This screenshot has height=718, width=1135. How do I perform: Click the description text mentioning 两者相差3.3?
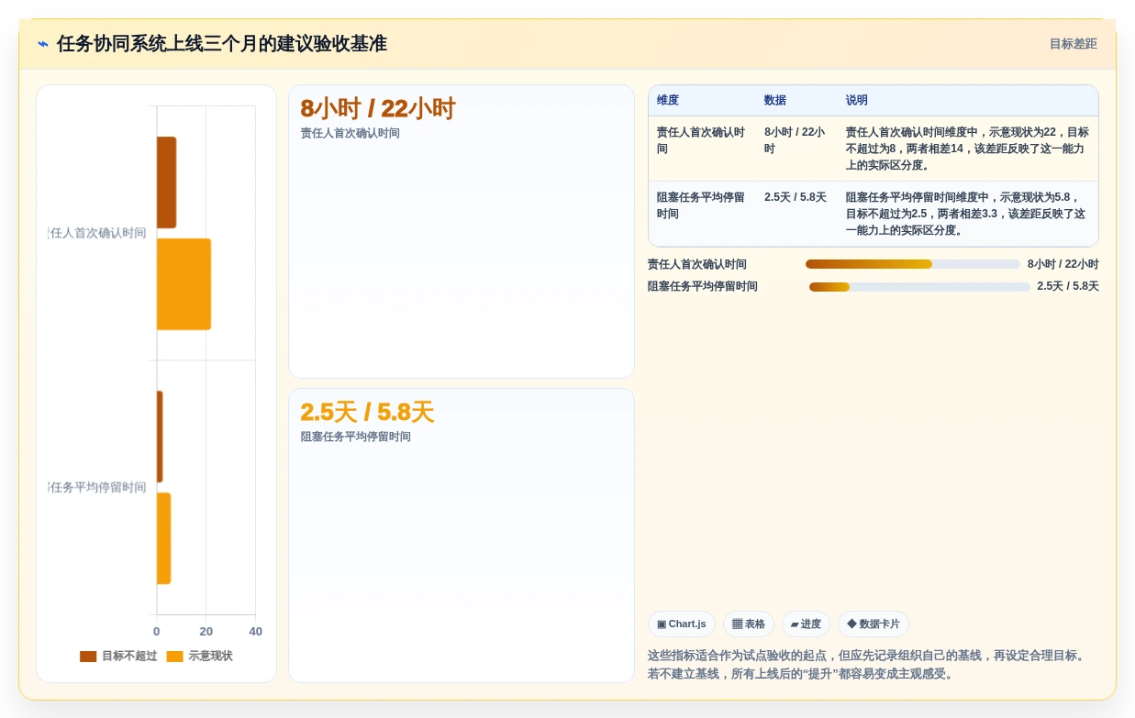pos(967,214)
